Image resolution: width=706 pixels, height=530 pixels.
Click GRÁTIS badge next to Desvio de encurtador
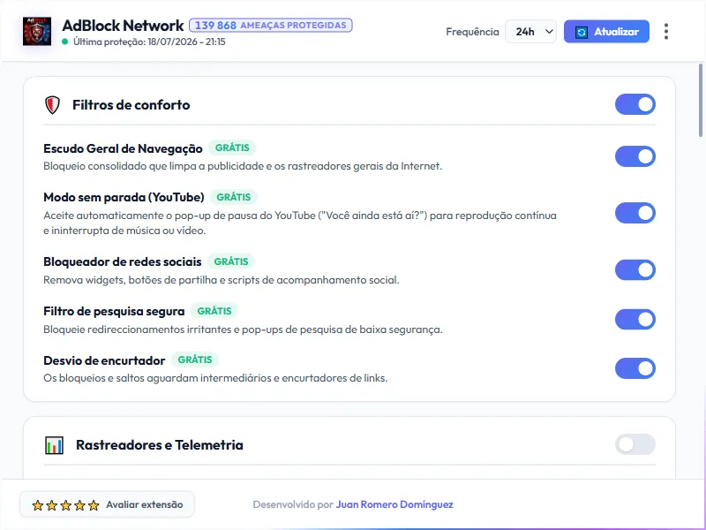pos(195,360)
